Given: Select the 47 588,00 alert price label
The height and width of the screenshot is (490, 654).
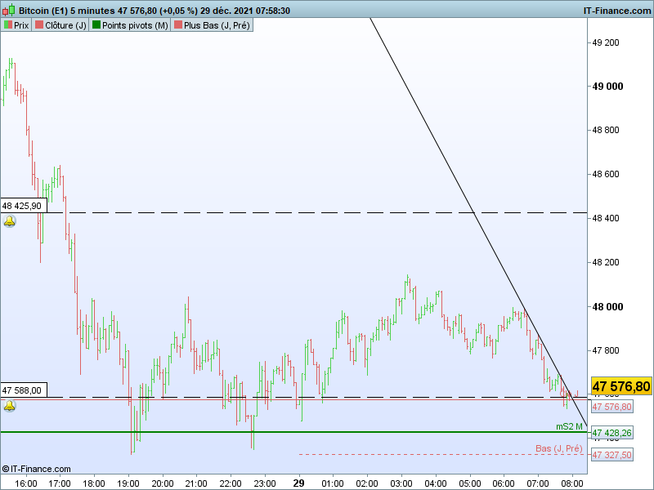Looking at the screenshot, I should (24, 390).
